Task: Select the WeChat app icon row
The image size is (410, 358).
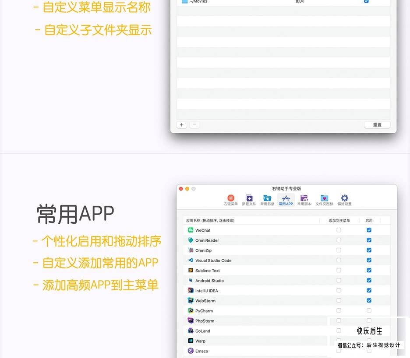Action: [x=287, y=230]
